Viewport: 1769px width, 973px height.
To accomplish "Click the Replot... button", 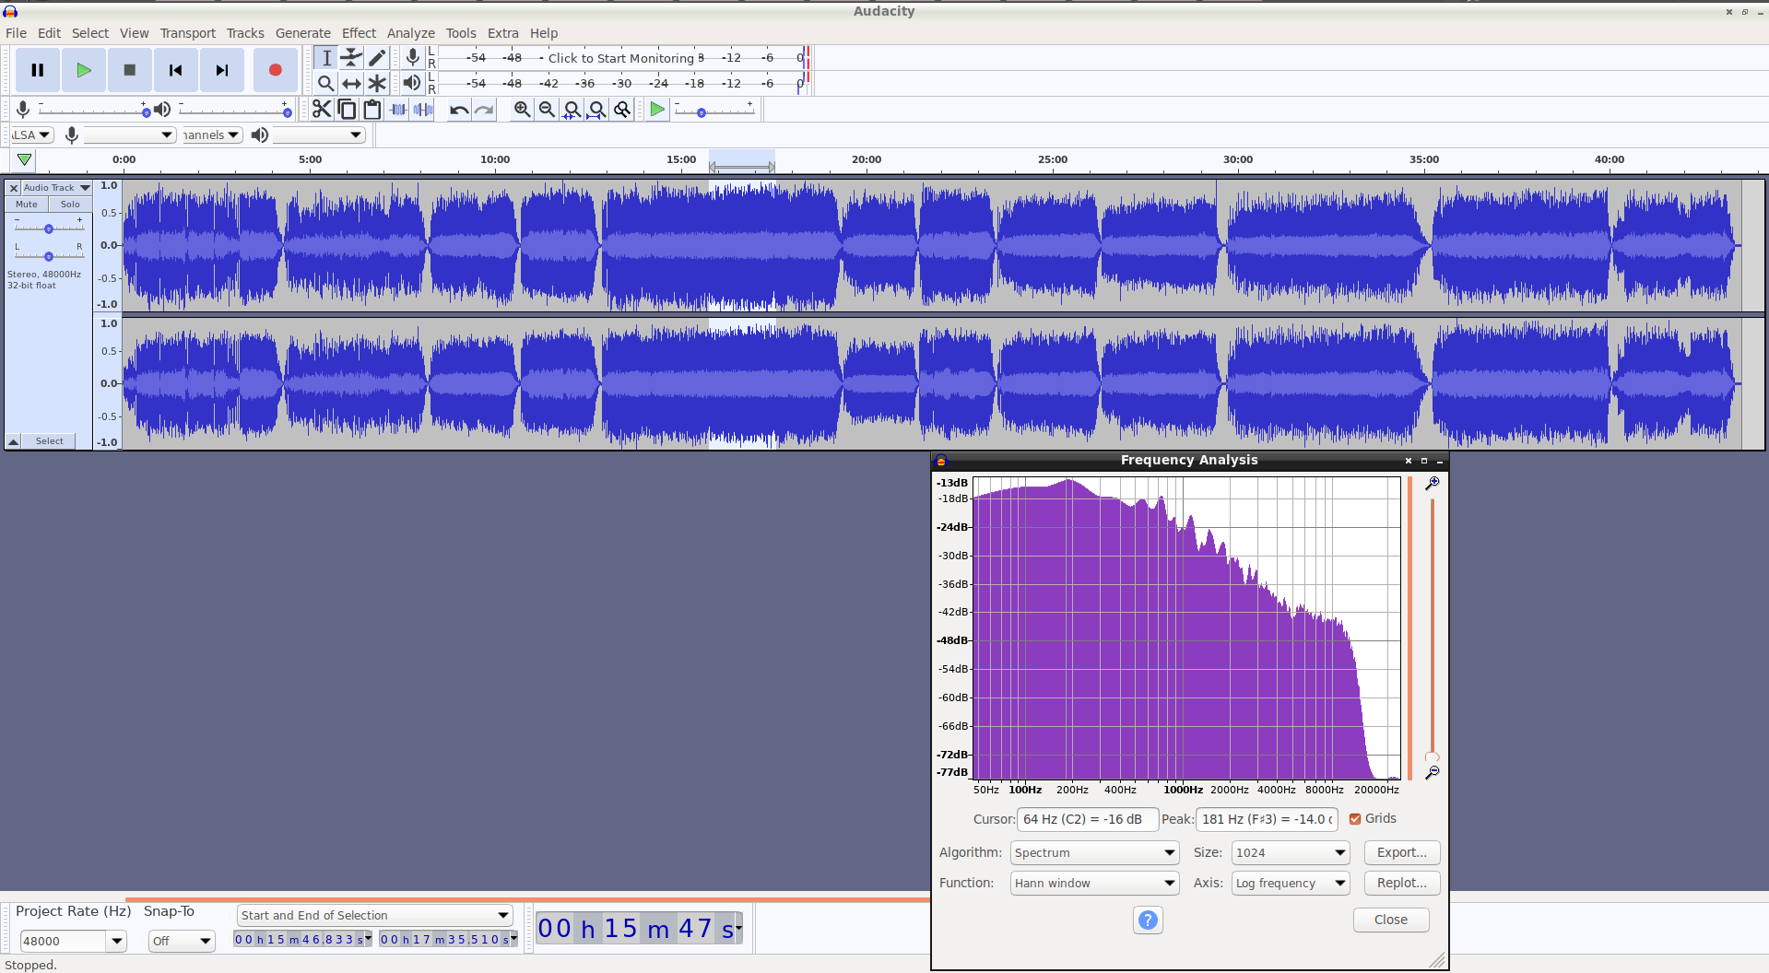I will (1401, 883).
